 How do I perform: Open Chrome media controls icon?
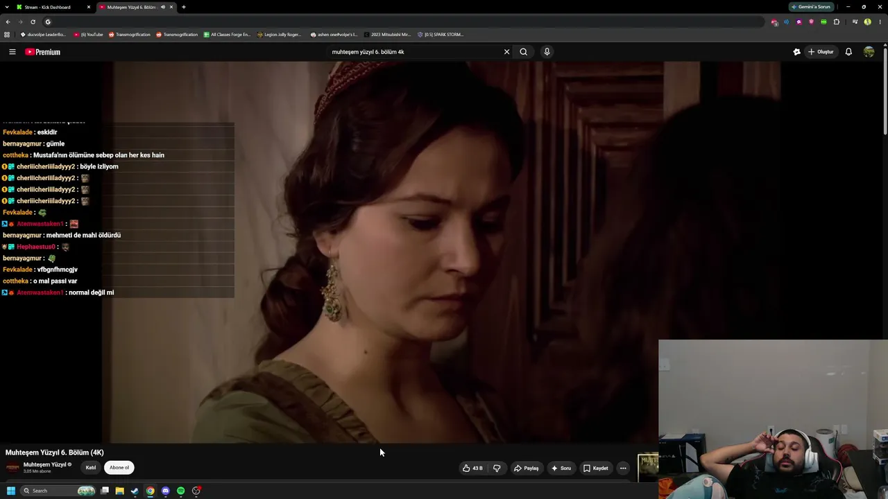pos(855,22)
